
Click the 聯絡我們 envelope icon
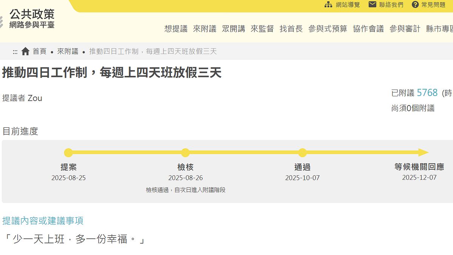pos(372,4)
